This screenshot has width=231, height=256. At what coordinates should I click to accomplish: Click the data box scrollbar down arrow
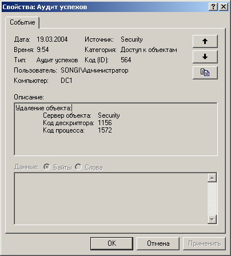click(x=212, y=219)
